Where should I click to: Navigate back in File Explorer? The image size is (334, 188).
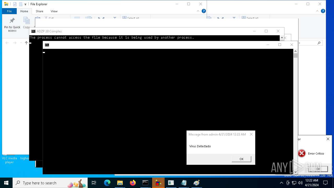pyautogui.click(x=7, y=43)
